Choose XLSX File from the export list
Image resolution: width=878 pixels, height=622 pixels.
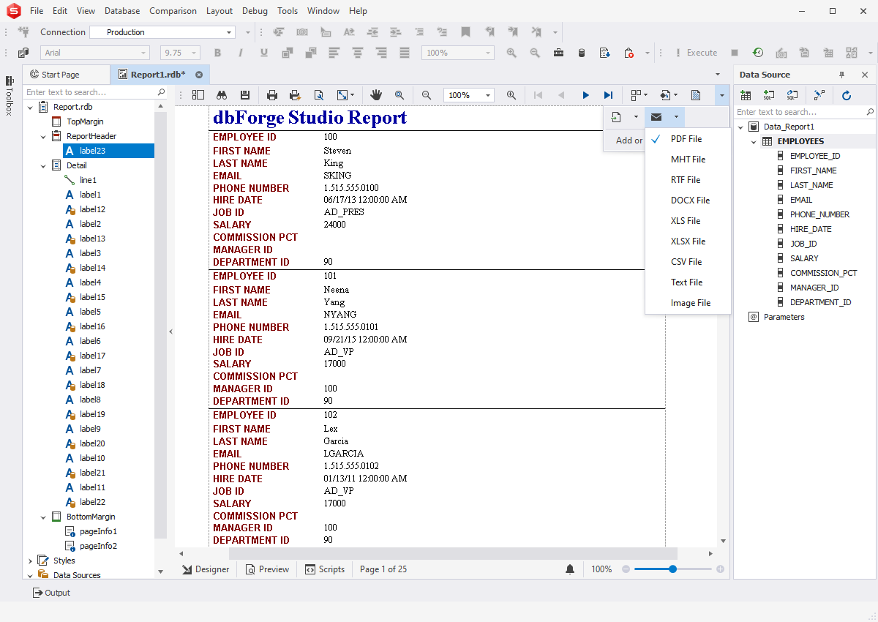[x=688, y=241]
